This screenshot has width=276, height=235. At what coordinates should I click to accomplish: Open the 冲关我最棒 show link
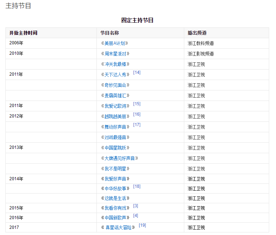115,64
